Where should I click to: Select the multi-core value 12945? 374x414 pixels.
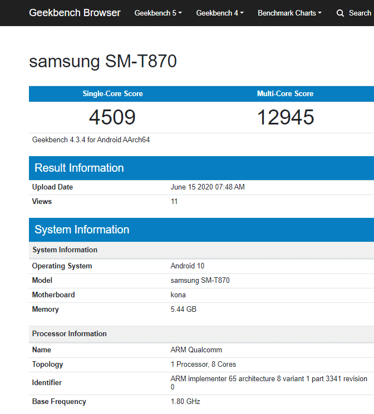286,117
